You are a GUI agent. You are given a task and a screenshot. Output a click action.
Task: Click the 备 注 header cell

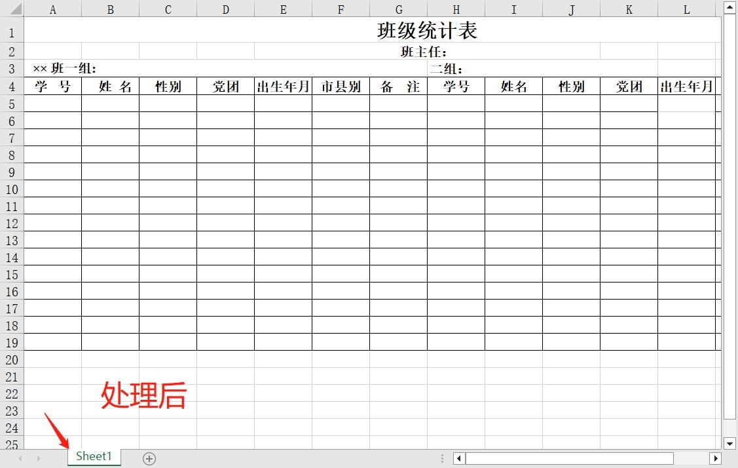[x=399, y=86]
